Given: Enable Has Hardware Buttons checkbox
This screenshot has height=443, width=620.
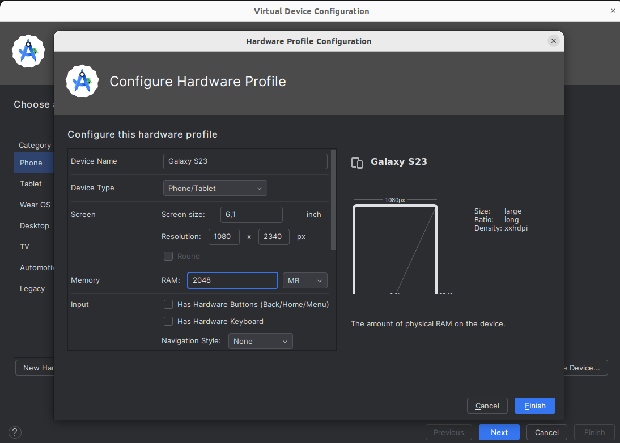Looking at the screenshot, I should (x=168, y=304).
